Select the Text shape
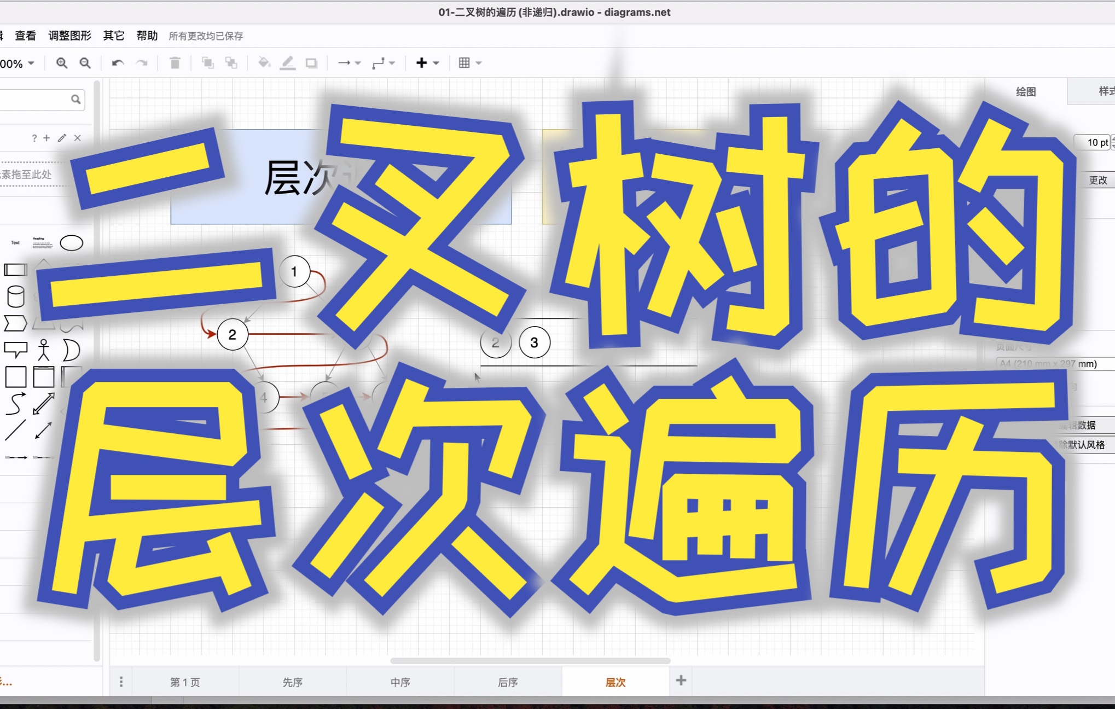Image resolution: width=1115 pixels, height=709 pixels. 15,242
